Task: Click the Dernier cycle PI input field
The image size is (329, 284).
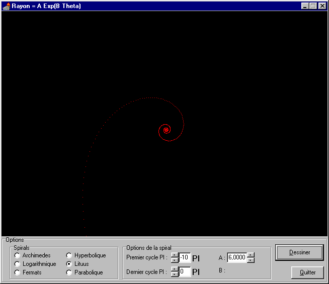Action: tap(185, 272)
